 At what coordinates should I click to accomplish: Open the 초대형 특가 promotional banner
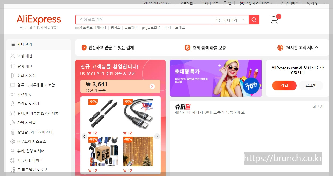pyautogui.click(x=216, y=78)
